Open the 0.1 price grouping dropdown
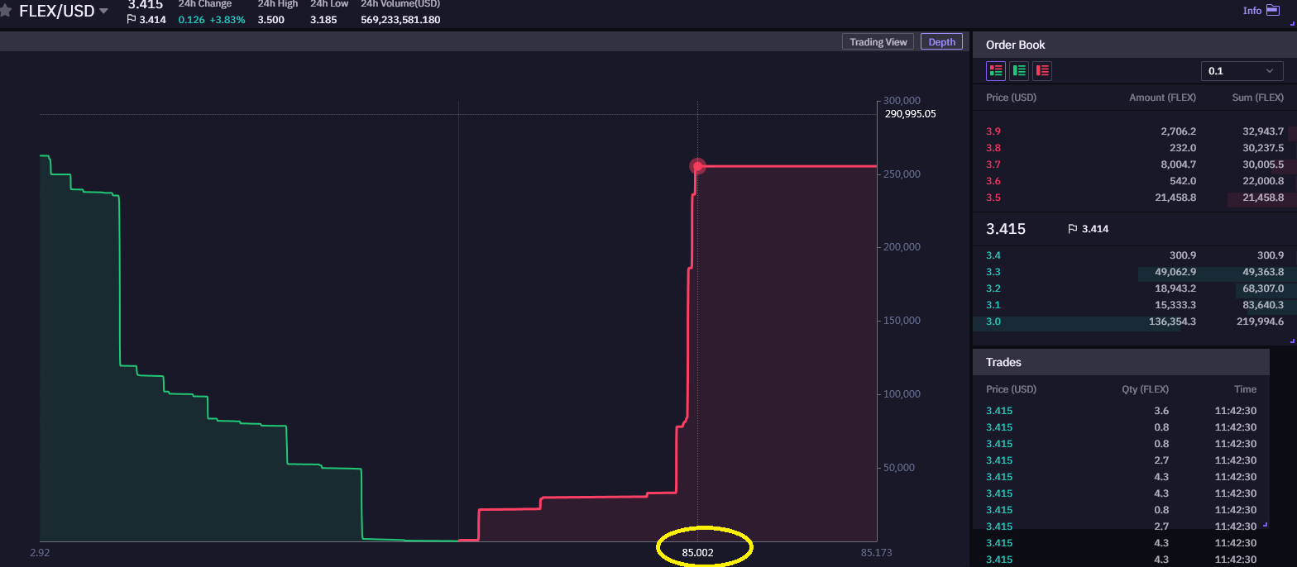Image resolution: width=1297 pixels, height=567 pixels. pos(1242,71)
